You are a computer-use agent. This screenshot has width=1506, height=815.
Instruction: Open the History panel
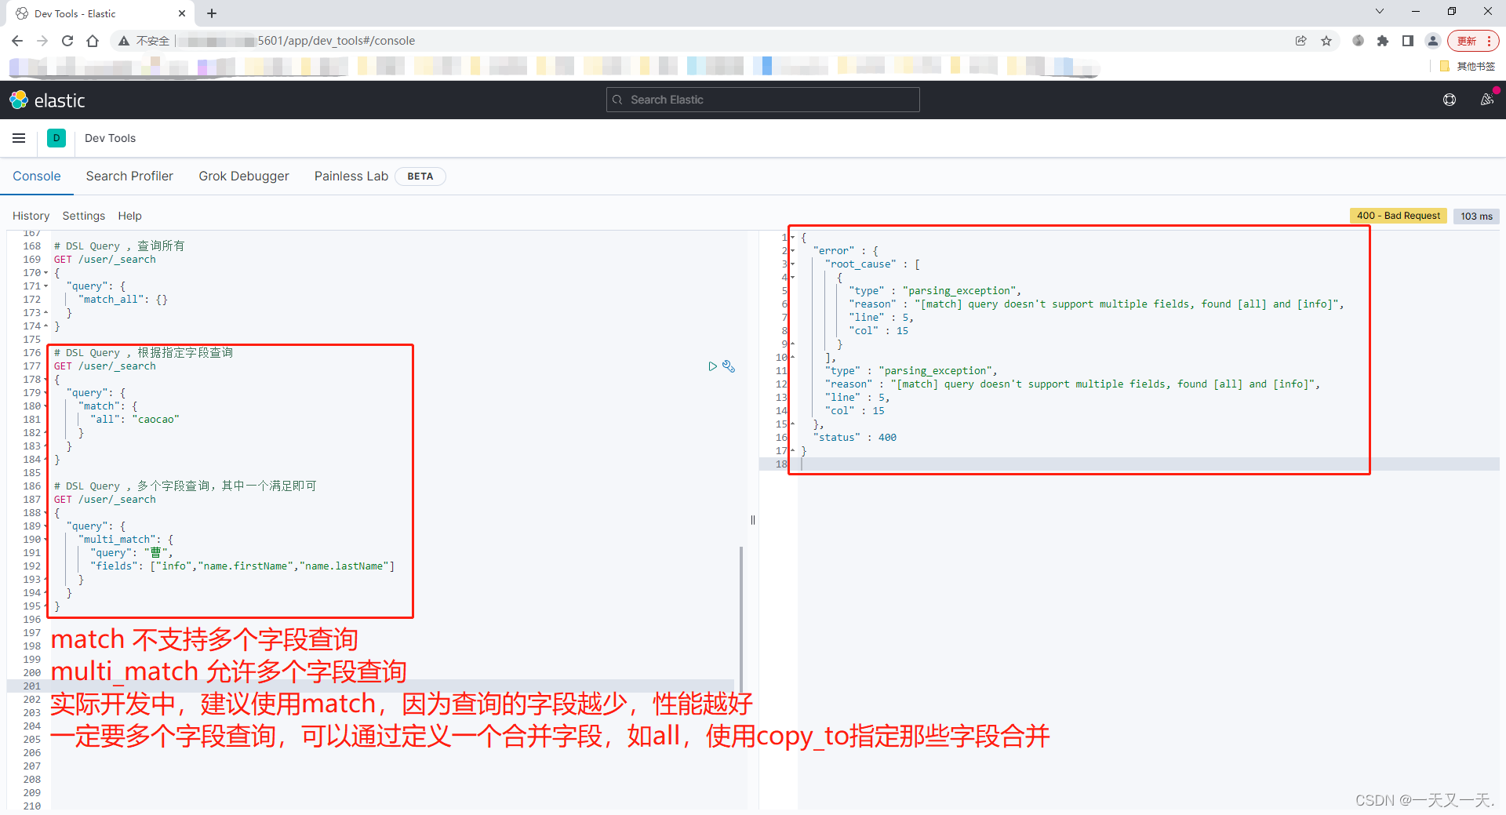[x=31, y=216]
